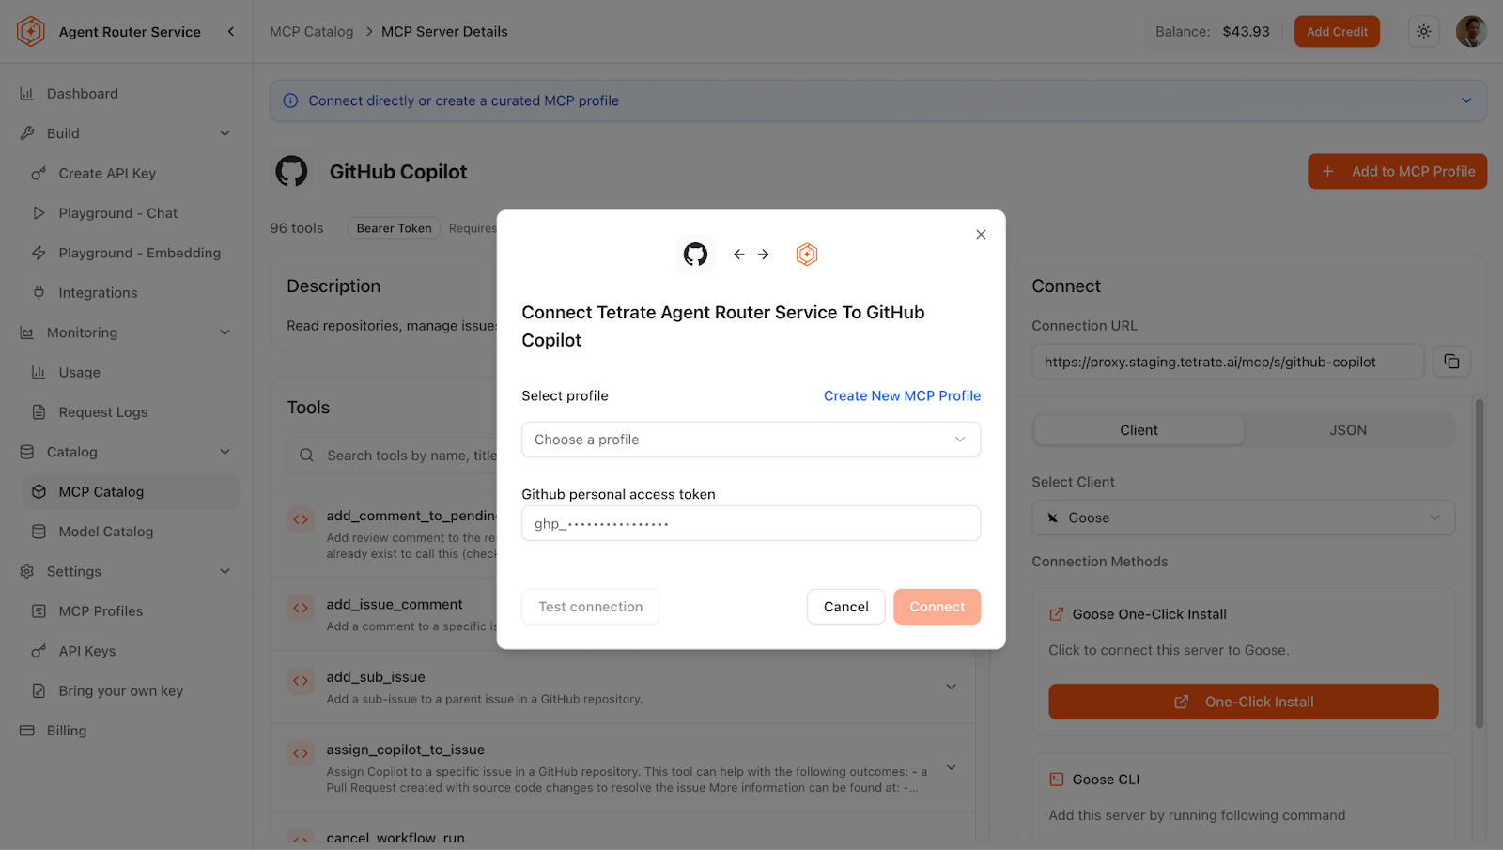Open the Select Client dropdown showing Goose
This screenshot has width=1503, height=850.
click(x=1243, y=518)
